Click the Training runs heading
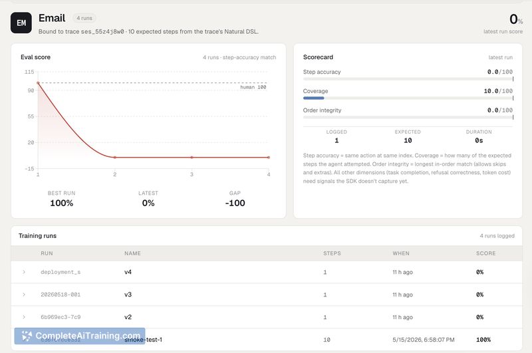The width and height of the screenshot is (532, 353). tap(37, 236)
